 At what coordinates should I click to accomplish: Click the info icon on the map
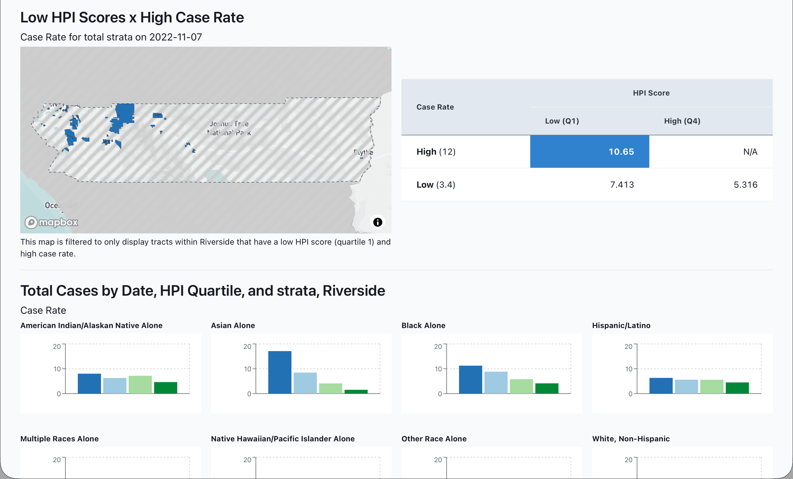tap(378, 222)
